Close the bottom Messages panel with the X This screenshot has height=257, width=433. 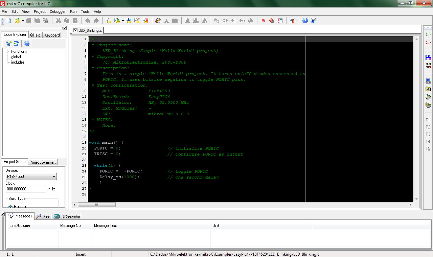[x=3, y=215]
